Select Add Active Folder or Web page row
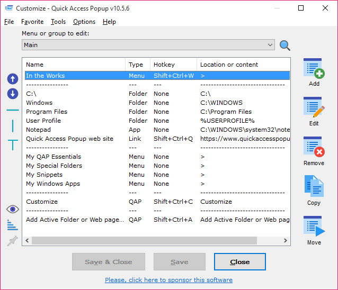 click(x=157, y=220)
